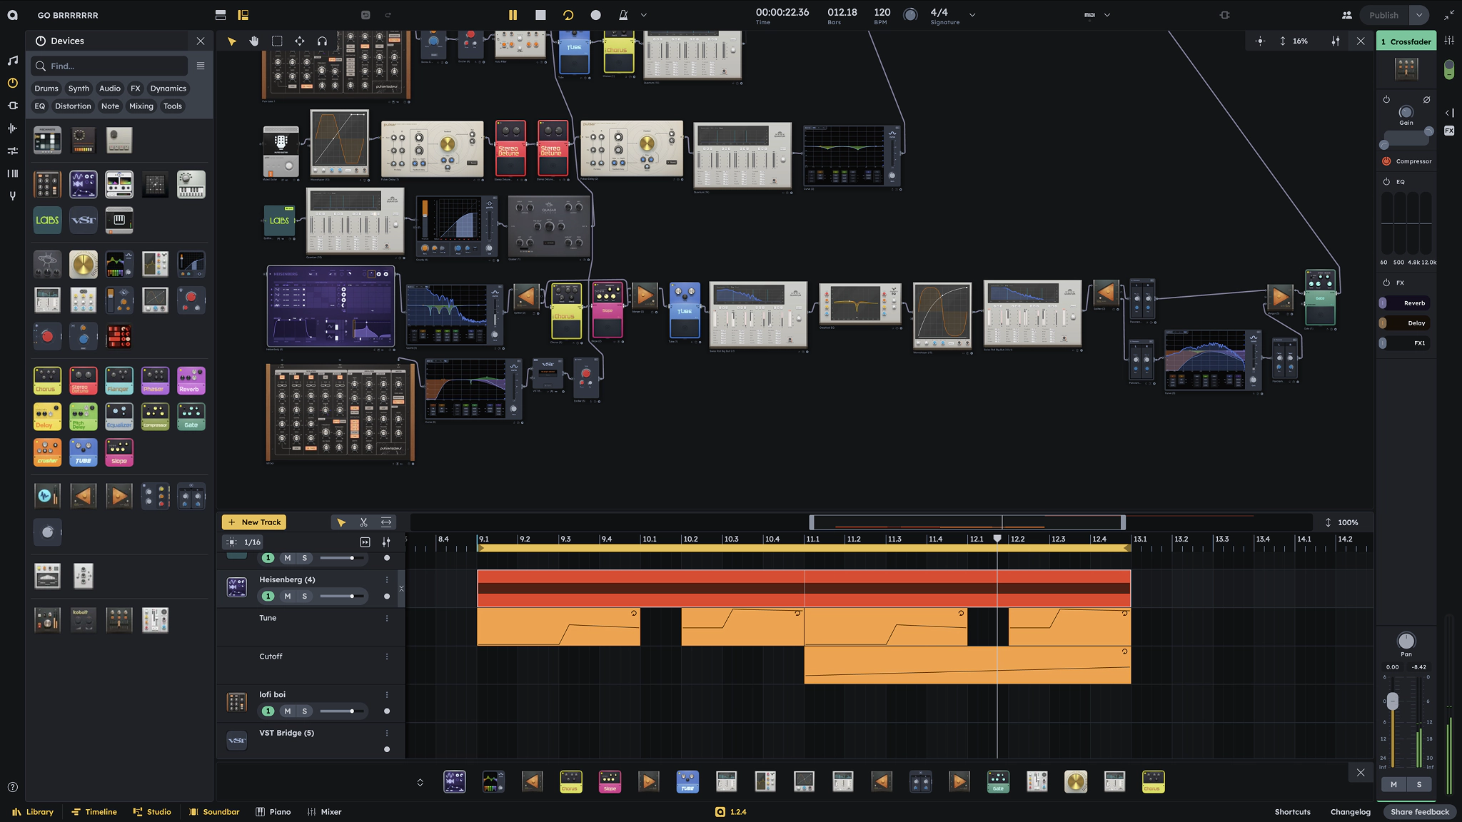Open the Mixer tab in bottom bar
Screen dimensions: 1462x822
(324, 812)
